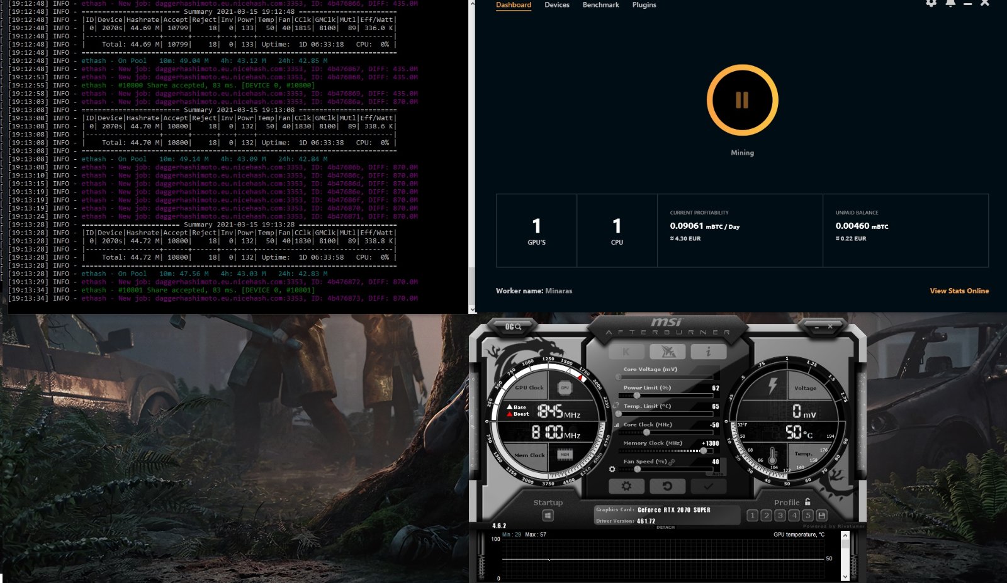Open Afterburner settings gear button

pyautogui.click(x=626, y=486)
